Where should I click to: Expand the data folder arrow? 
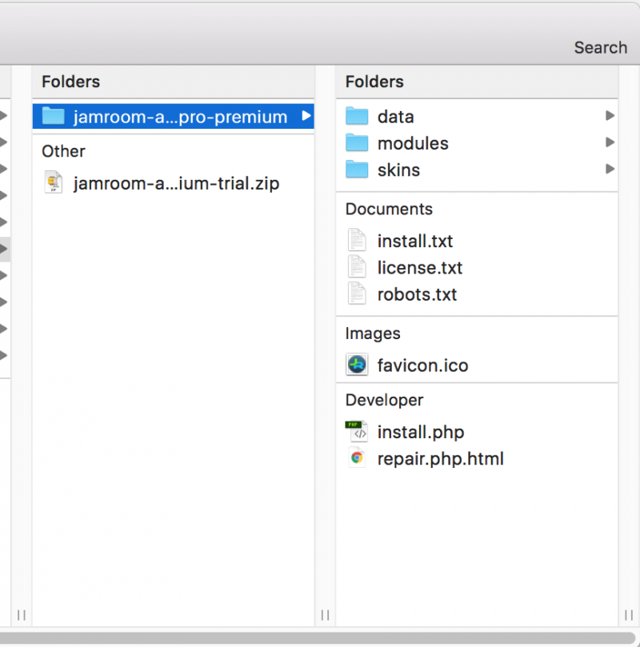coord(610,117)
